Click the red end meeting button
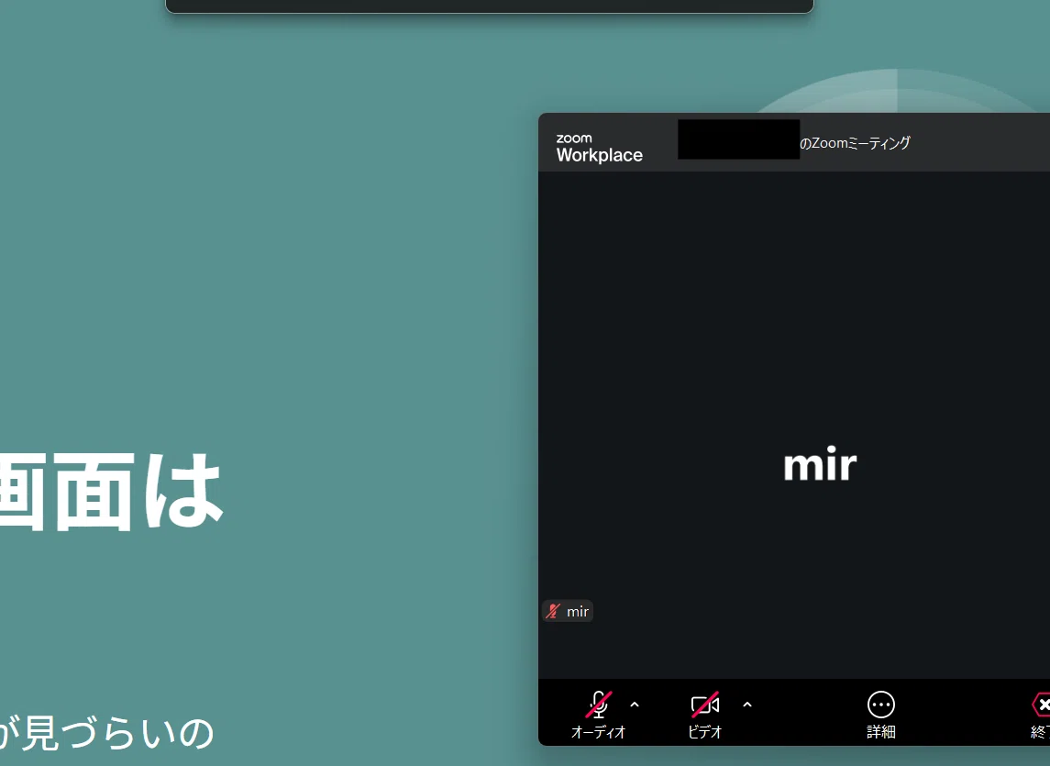1050x766 pixels. coord(1041,715)
